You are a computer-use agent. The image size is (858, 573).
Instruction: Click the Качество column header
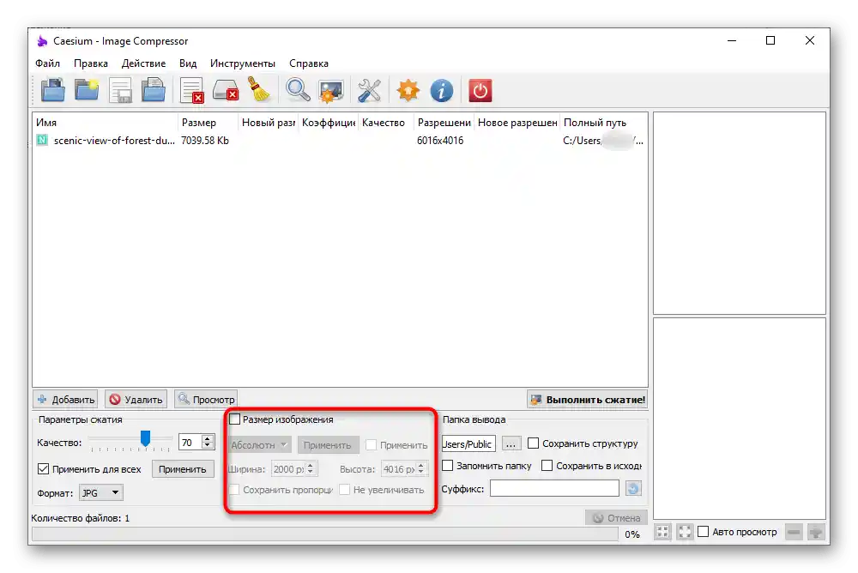point(384,123)
